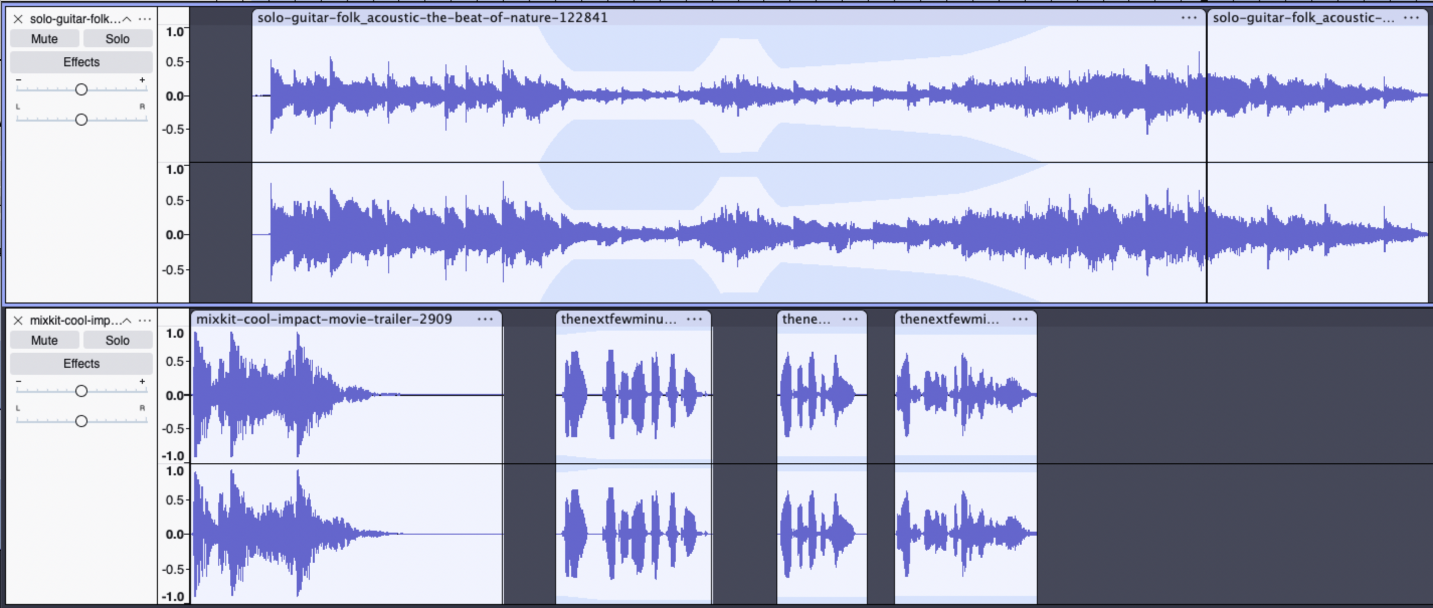The height and width of the screenshot is (608, 1433).
Task: Click pan slider knob on mixkit-cool-imp track
Action: point(81,421)
